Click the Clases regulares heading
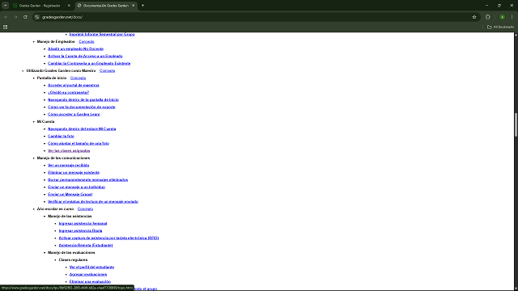The image size is (518, 291). click(73, 259)
